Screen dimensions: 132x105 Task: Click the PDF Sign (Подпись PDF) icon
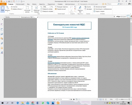(80, 9)
